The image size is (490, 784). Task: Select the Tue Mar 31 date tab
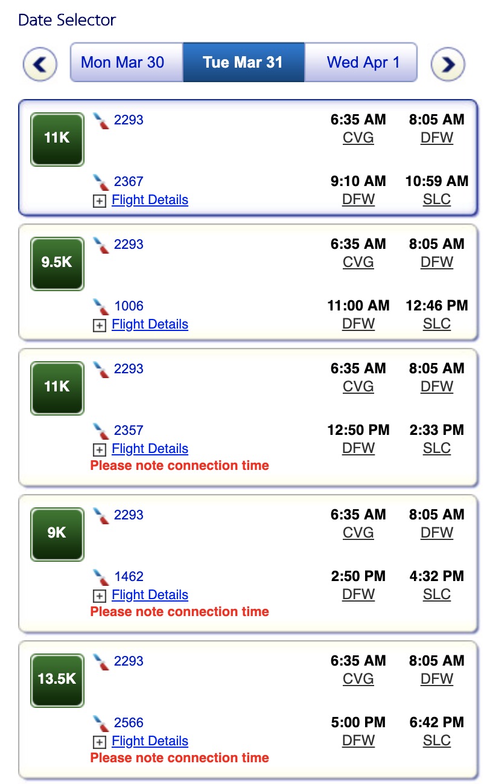pos(243,62)
